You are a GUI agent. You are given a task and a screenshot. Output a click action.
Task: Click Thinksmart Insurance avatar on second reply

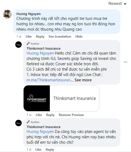tap(18, 123)
